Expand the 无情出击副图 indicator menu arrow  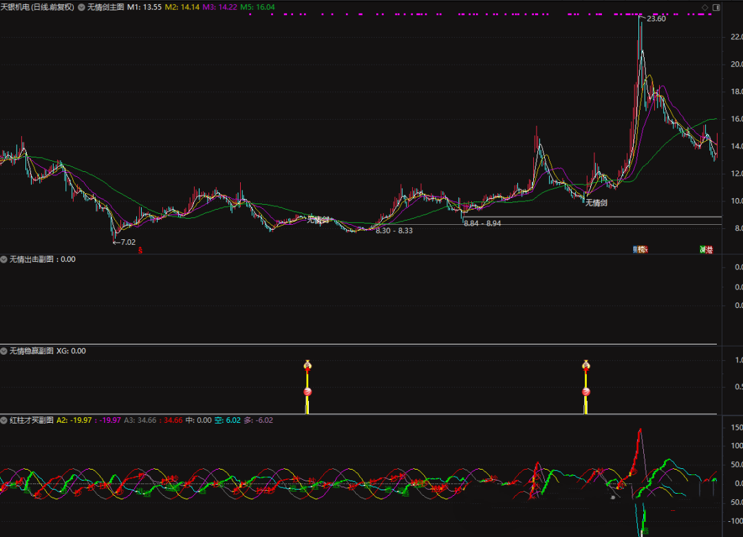4,259
